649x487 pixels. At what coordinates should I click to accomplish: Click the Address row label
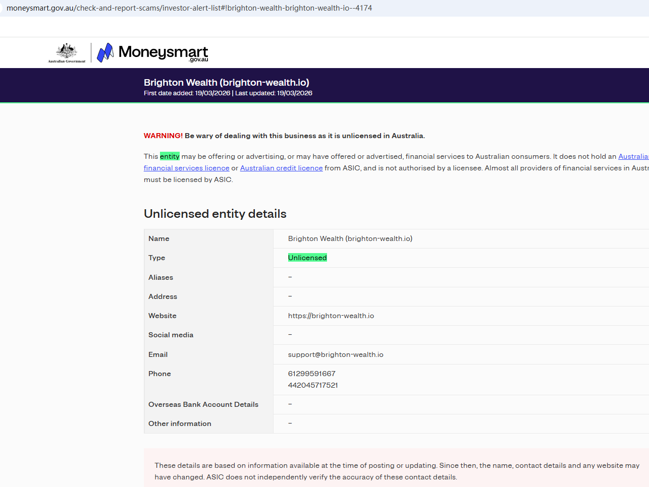(163, 296)
